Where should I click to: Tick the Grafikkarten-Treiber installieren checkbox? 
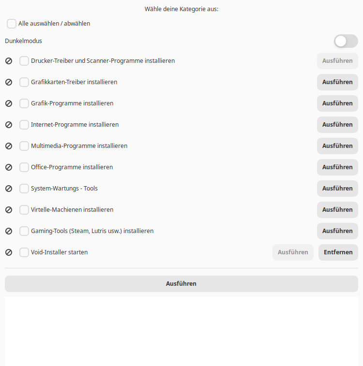click(24, 82)
